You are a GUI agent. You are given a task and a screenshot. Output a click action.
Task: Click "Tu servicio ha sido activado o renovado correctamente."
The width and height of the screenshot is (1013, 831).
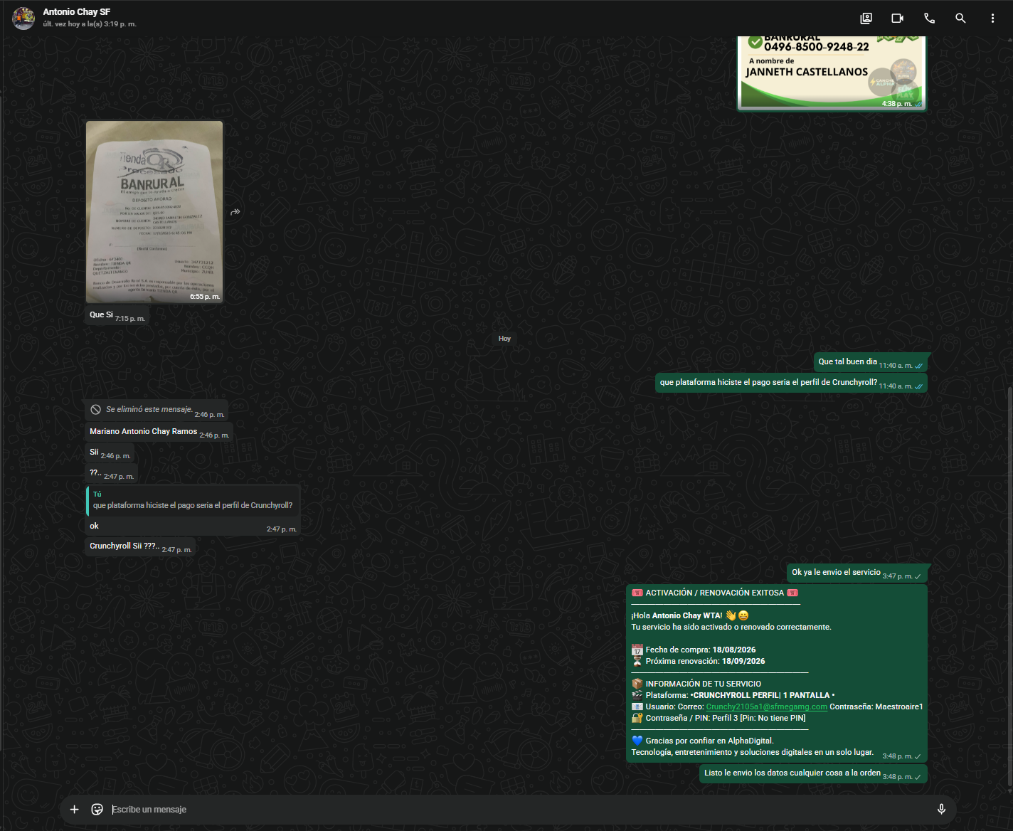click(731, 627)
